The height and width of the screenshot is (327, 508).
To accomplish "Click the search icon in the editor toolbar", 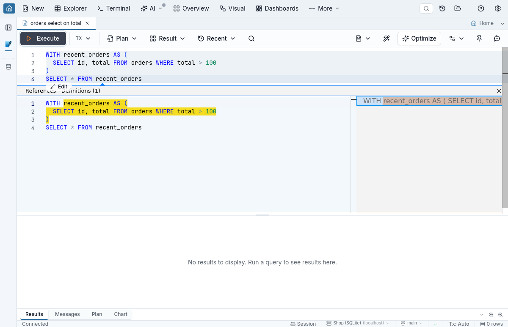I will coord(251,38).
